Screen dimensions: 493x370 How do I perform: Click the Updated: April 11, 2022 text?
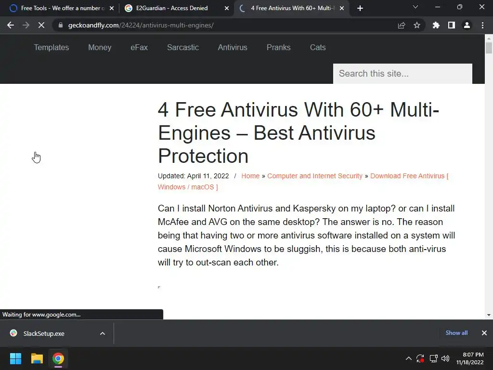click(x=194, y=176)
